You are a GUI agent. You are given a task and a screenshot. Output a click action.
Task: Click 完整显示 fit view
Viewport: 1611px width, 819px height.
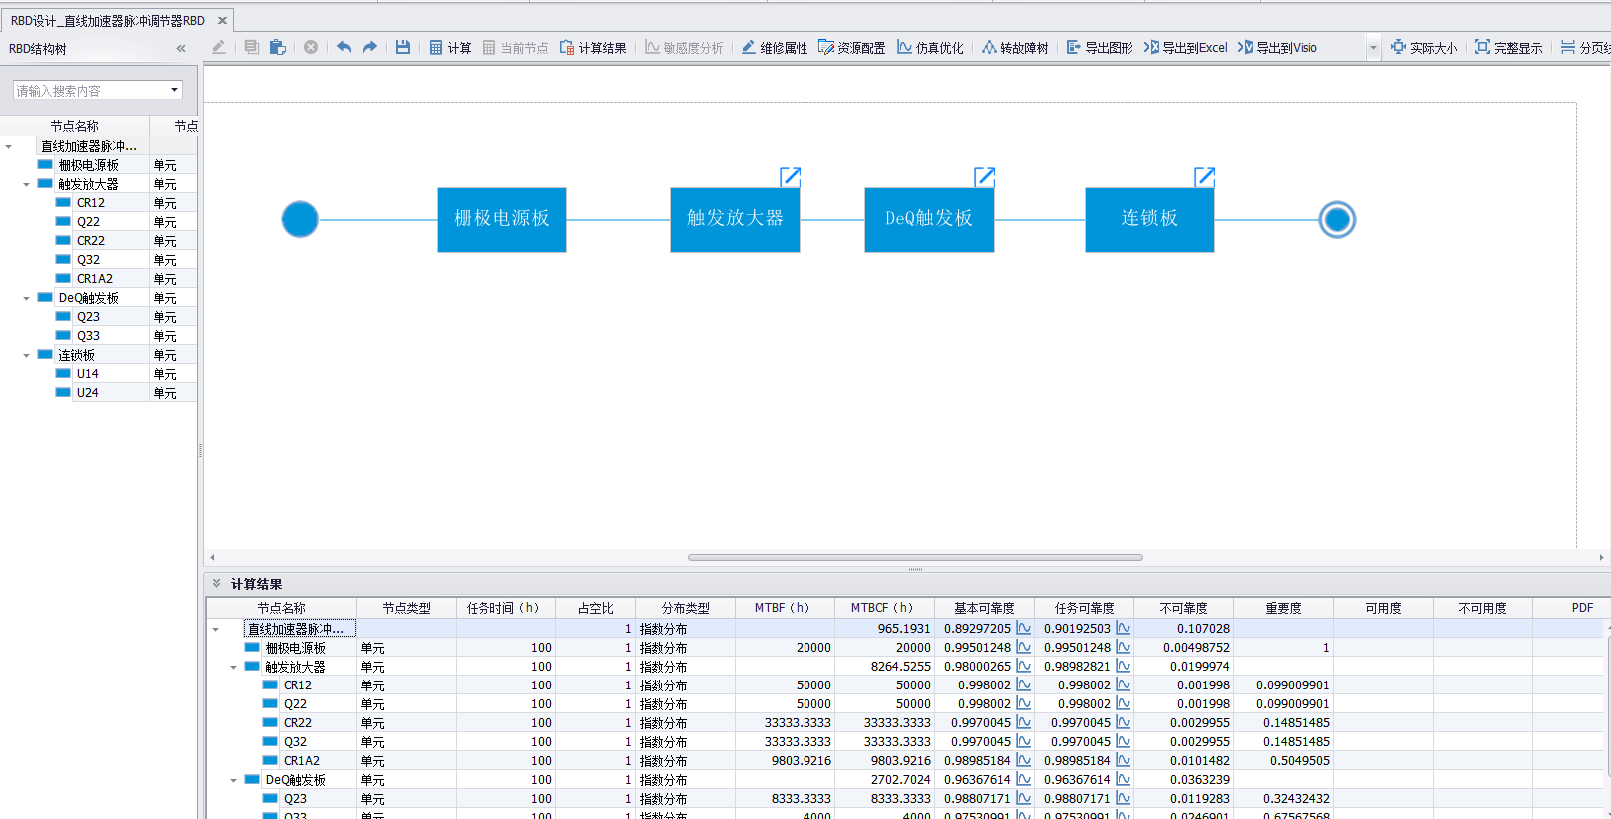[1509, 47]
